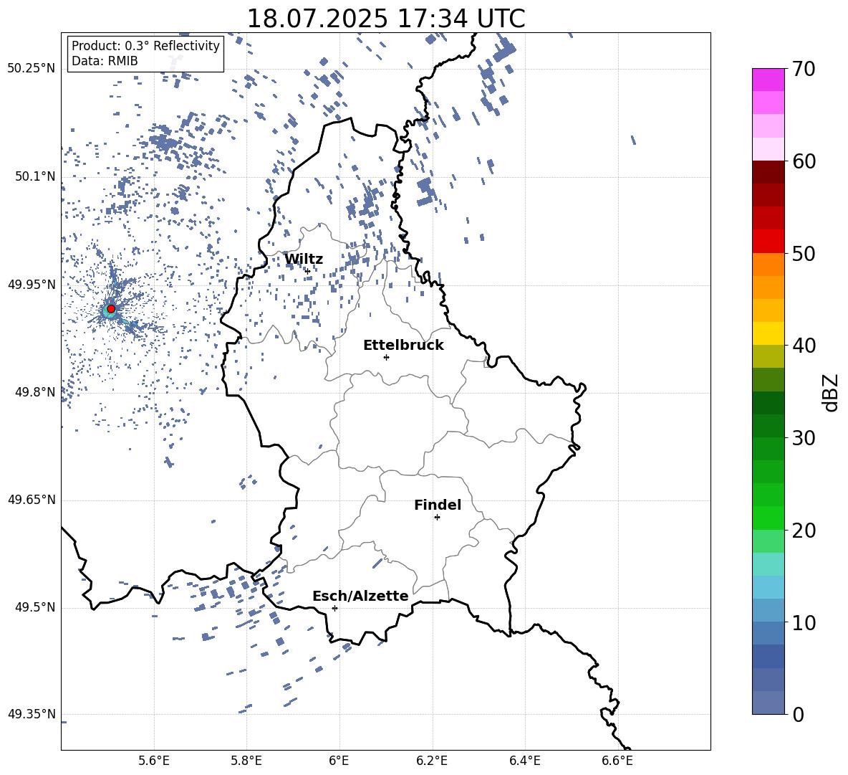Viewport: 848px width, 775px height.
Task: Click the Esch/Alzette station cross marker
Action: point(334,608)
